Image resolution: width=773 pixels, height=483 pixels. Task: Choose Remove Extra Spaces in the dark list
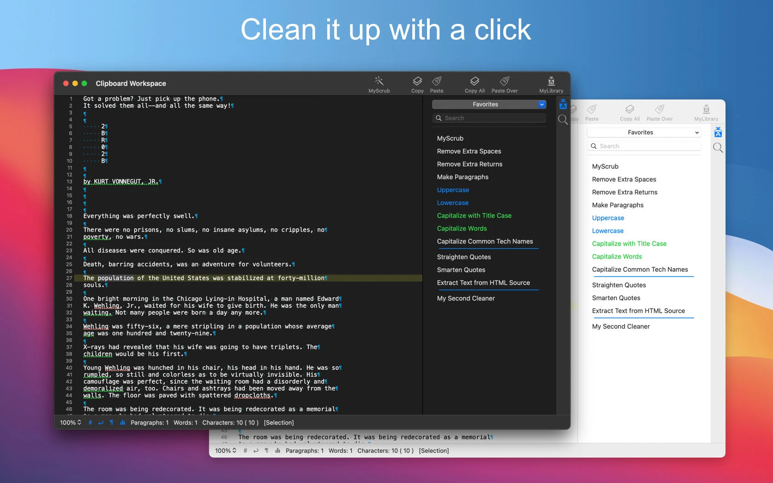(469, 151)
